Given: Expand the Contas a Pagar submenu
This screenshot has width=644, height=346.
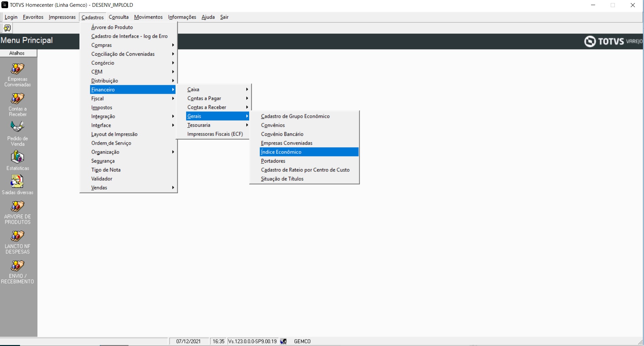Looking at the screenshot, I should pos(218,98).
